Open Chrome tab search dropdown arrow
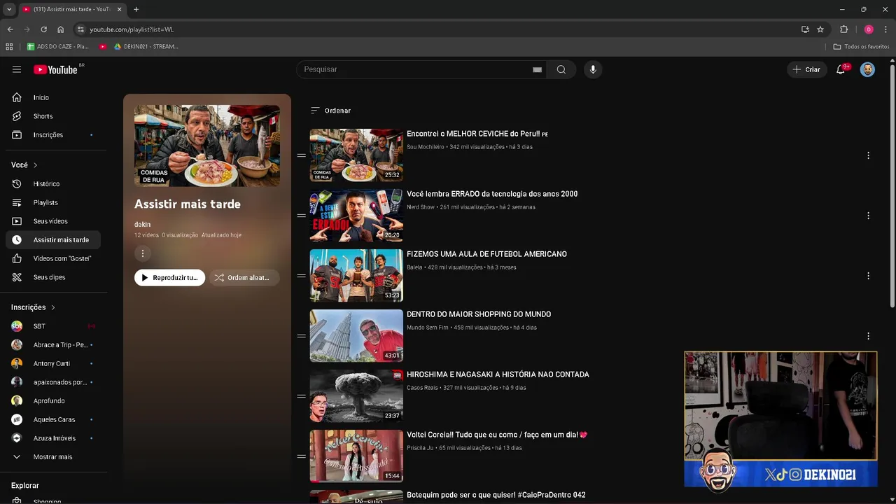This screenshot has height=504, width=896. click(x=9, y=9)
